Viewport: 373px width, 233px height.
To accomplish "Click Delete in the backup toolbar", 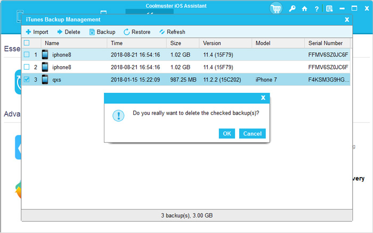I will (x=69, y=32).
